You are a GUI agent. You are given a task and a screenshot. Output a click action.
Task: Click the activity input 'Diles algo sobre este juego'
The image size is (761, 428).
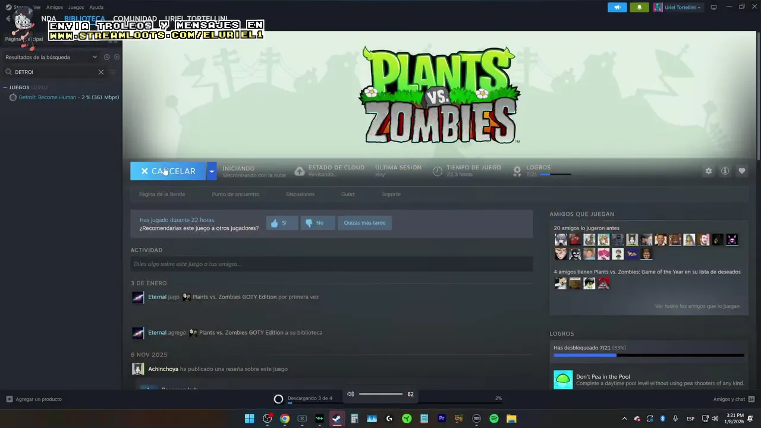[x=332, y=264]
